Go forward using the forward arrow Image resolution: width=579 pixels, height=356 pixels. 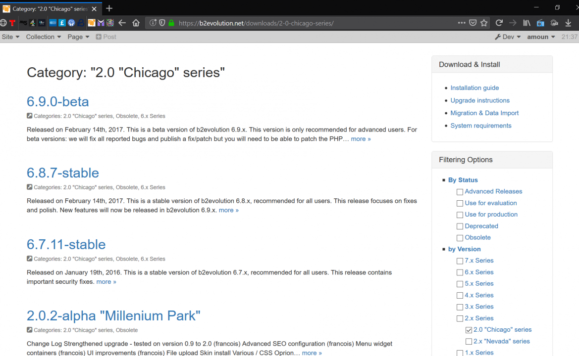(x=513, y=23)
